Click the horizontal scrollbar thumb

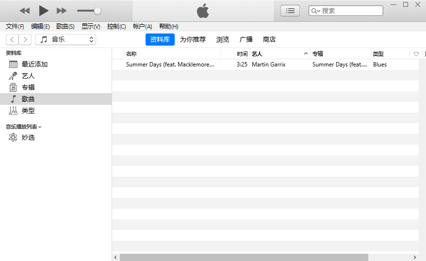[244, 257]
